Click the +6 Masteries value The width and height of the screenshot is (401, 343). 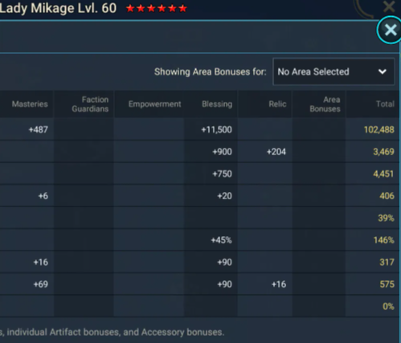[43, 196]
